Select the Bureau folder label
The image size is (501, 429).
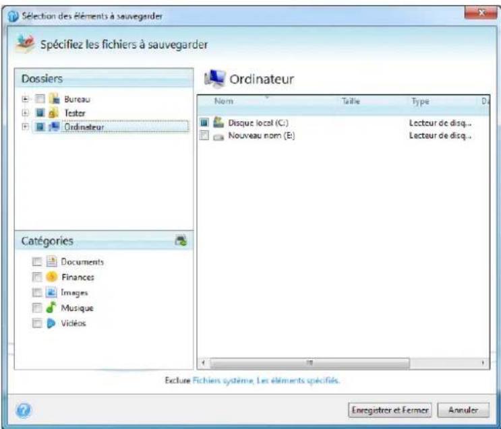point(77,99)
